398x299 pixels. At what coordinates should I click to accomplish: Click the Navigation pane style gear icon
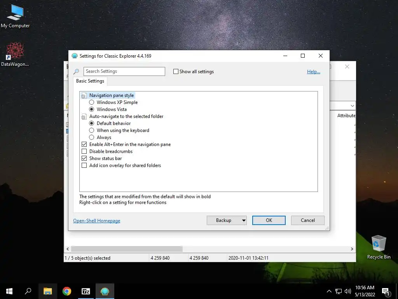coord(84,96)
